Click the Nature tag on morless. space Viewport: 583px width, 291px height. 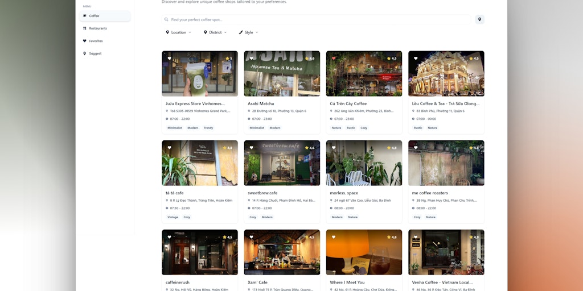coord(353,217)
